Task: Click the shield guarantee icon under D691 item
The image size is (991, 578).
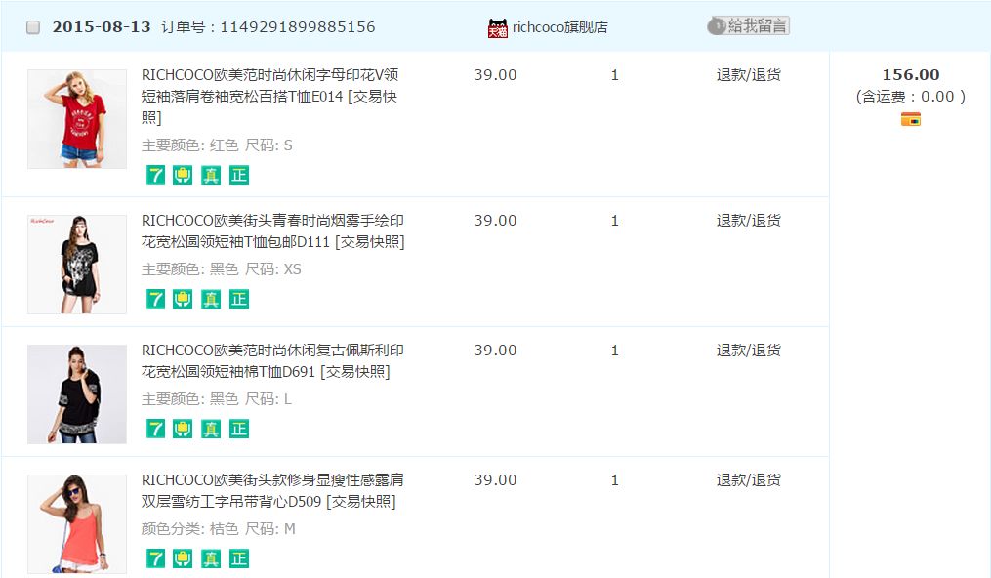Action: (184, 429)
